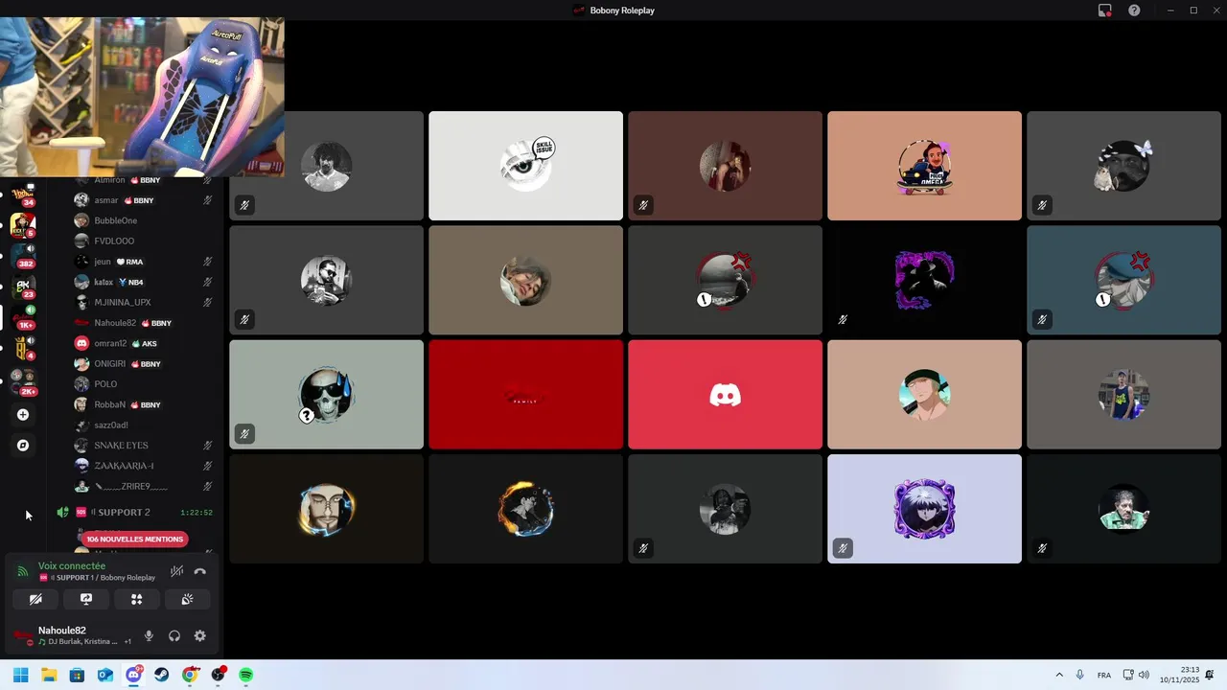This screenshot has height=690, width=1227.
Task: Open the gaming chair video preview
Action: (x=142, y=97)
